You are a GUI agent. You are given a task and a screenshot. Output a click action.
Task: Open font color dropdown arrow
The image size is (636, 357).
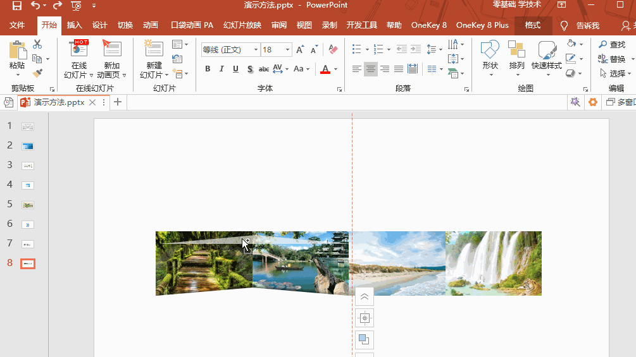tap(336, 70)
